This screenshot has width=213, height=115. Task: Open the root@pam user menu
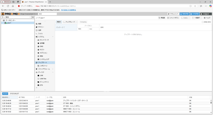pos(206,14)
